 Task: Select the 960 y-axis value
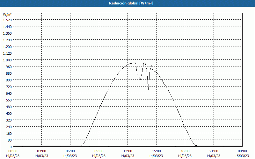[x=9, y=67]
